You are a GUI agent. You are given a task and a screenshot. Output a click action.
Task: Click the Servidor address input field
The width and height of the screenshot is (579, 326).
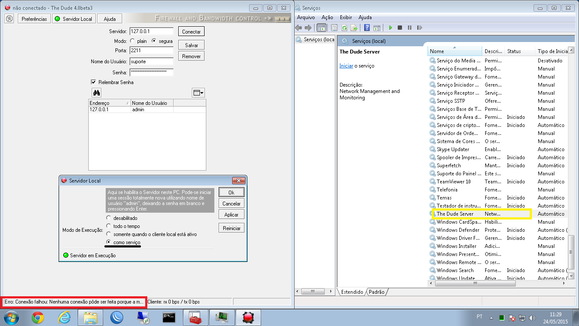(x=152, y=31)
